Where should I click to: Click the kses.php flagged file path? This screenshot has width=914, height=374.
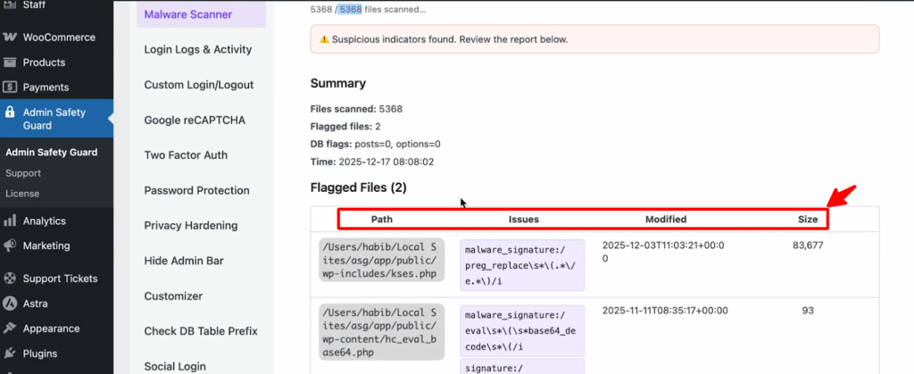(x=381, y=259)
